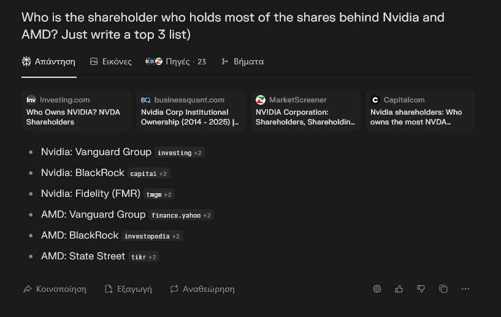Open the three-dots more options menu

[465, 289]
